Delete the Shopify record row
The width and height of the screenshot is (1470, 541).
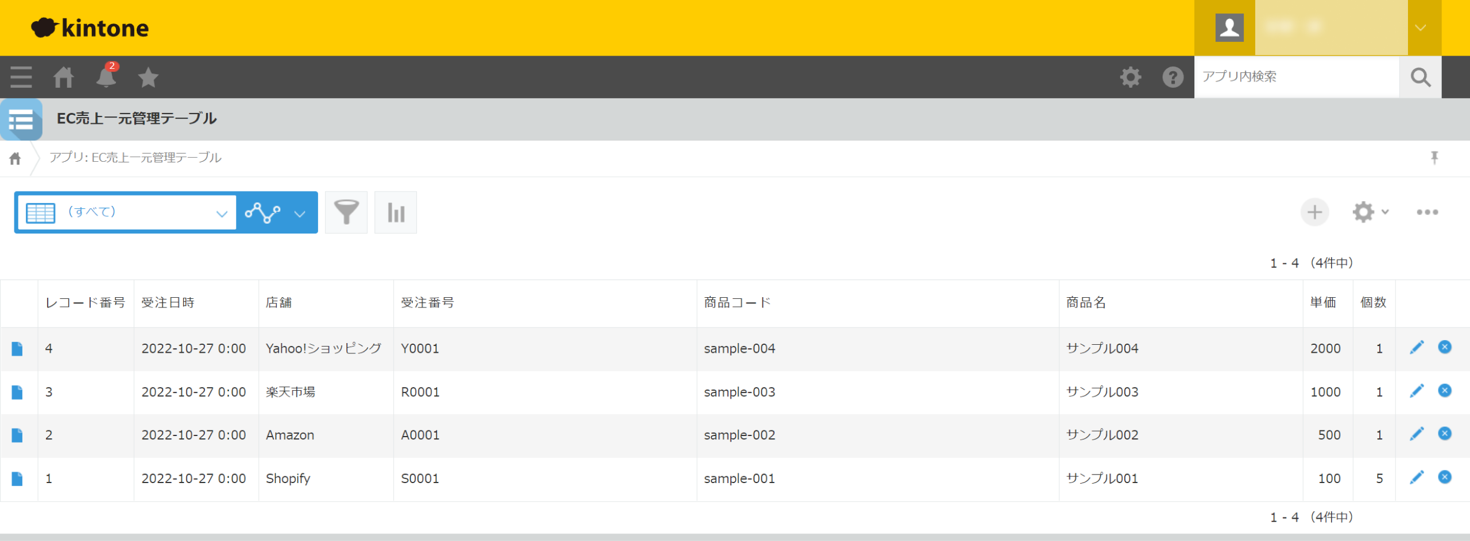[1445, 477]
